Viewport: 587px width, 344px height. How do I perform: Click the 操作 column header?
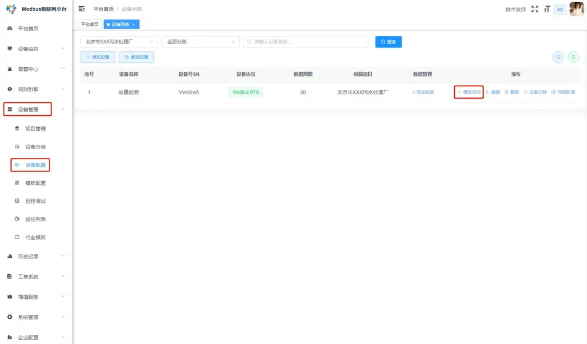pos(516,75)
